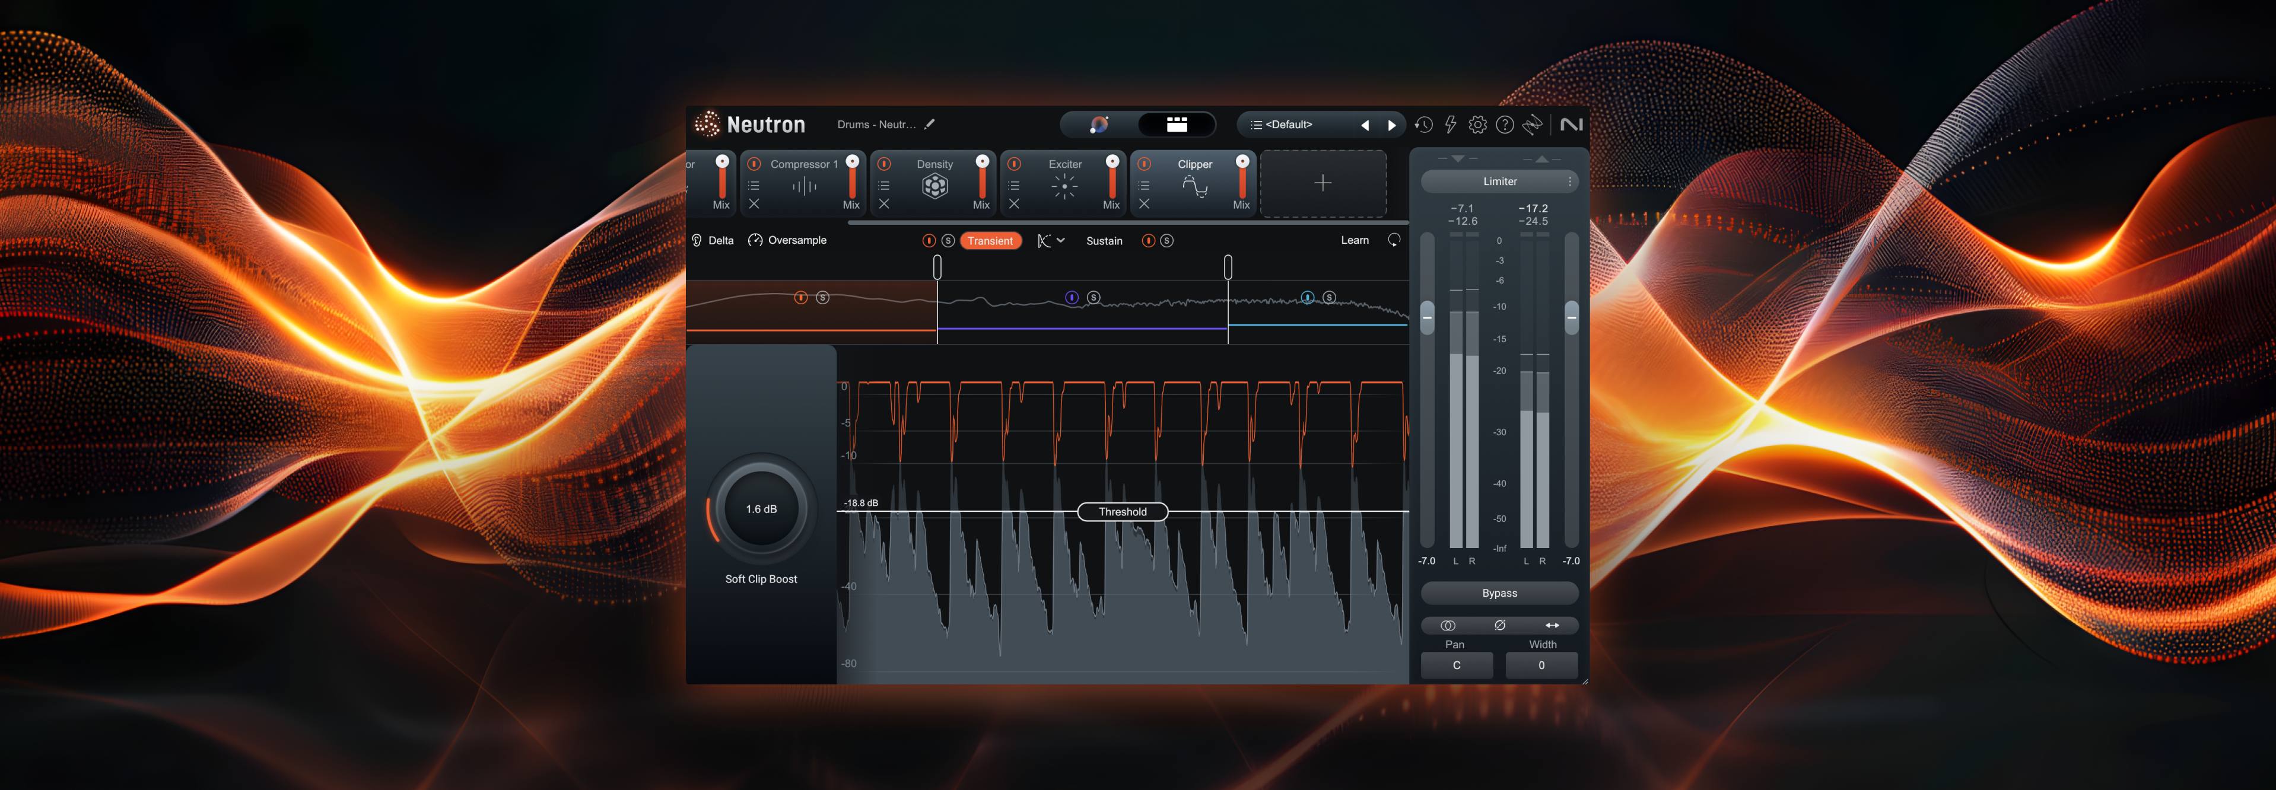Remove the Density module
This screenshot has width=2276, height=790.
tap(883, 204)
